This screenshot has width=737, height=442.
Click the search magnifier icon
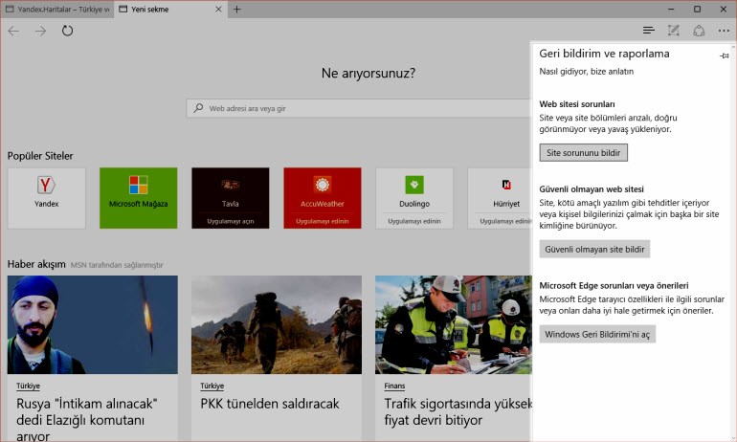point(198,108)
